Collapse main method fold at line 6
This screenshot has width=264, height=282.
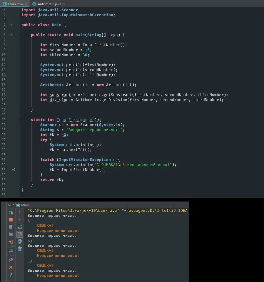pos(20,35)
